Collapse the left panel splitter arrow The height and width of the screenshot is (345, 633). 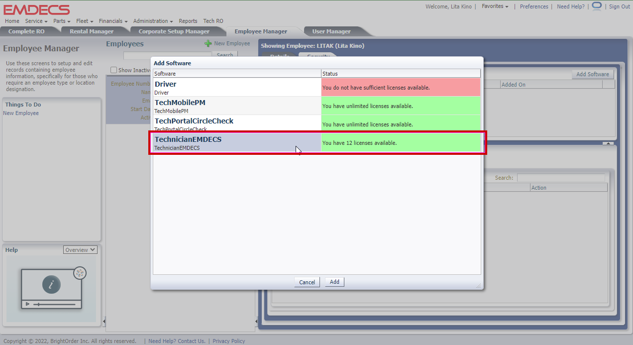tap(104, 322)
